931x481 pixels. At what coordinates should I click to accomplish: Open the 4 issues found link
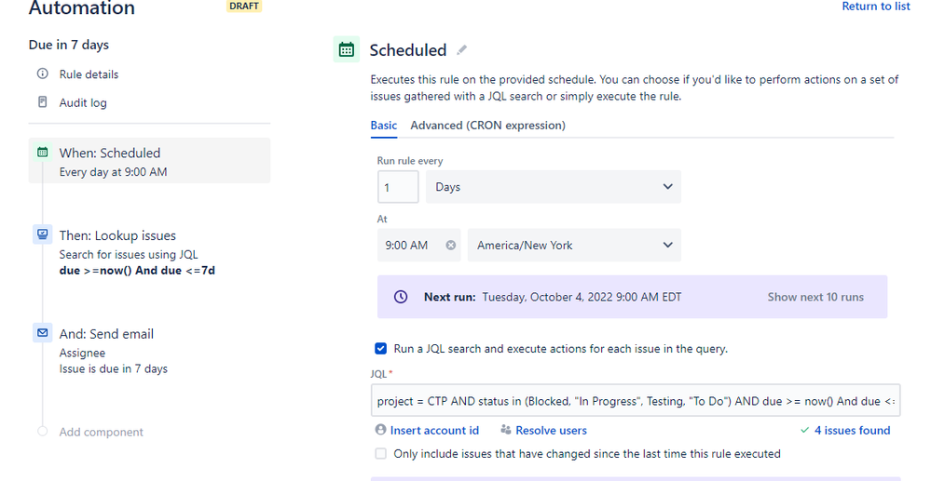852,430
